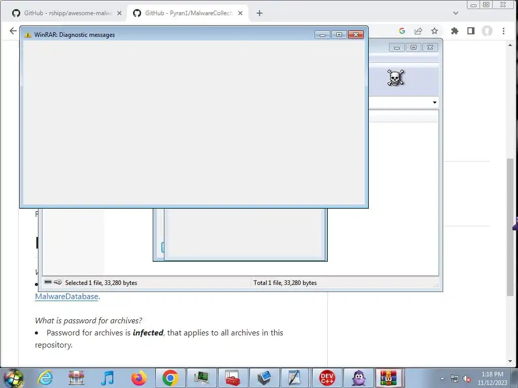Open the Windows Start orb
The image size is (518, 388).
(13, 378)
